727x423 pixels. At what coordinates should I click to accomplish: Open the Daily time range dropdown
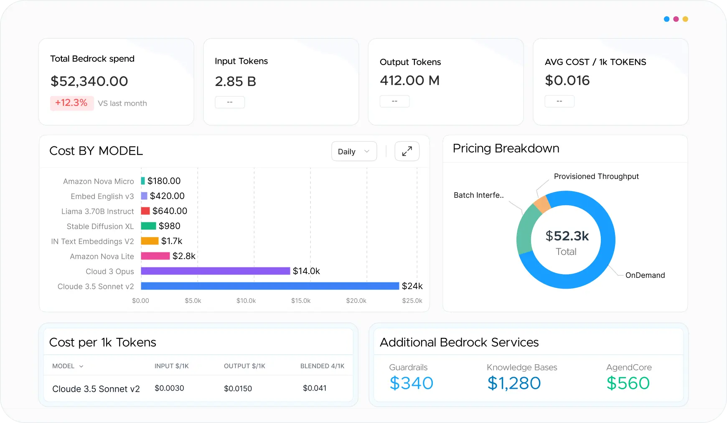pyautogui.click(x=354, y=151)
